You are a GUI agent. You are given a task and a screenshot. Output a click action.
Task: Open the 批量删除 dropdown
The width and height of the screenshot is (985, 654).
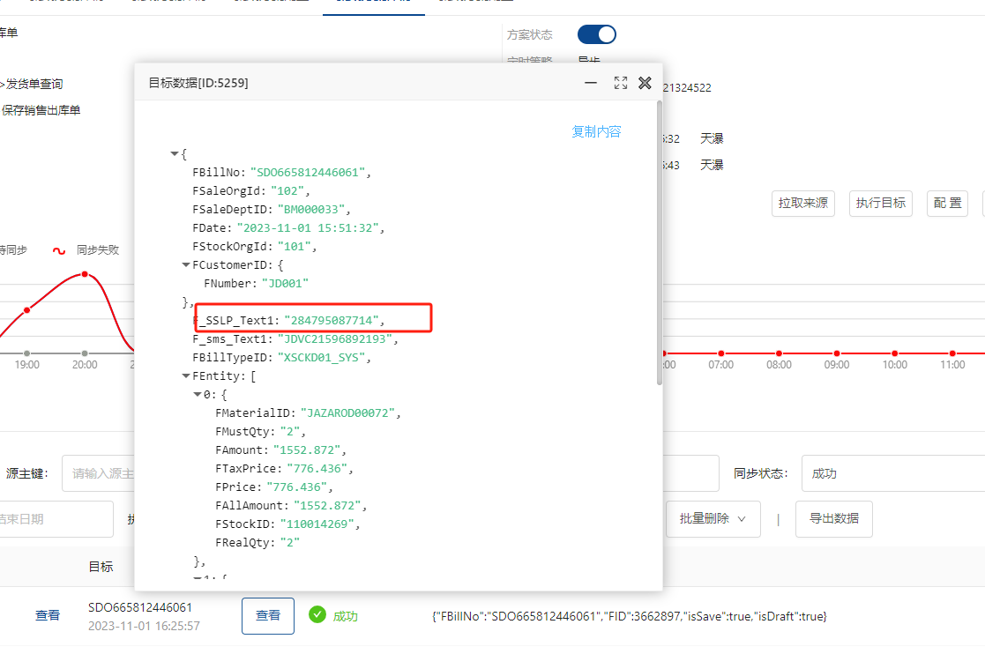tap(713, 519)
